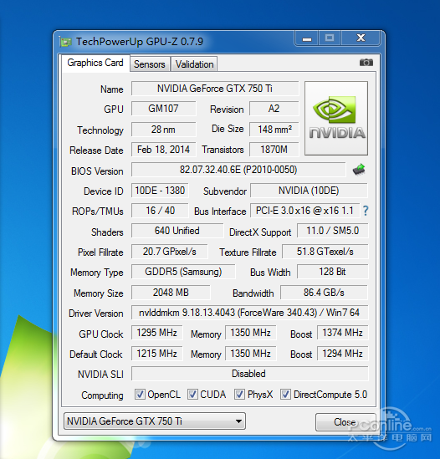Click the Default Clock row Memory 1350 MHz
440x459 pixels.
point(250,354)
